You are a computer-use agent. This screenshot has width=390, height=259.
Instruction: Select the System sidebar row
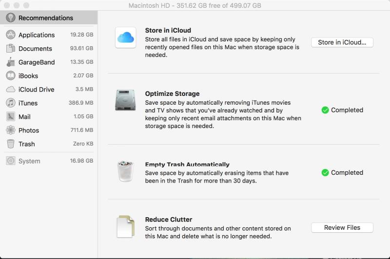pos(49,161)
